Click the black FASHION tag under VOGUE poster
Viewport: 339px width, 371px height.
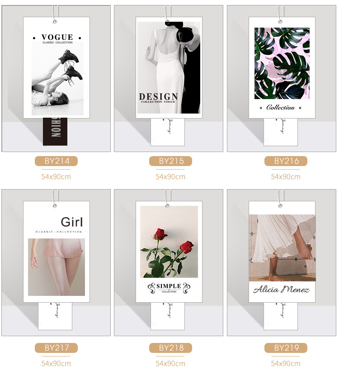pos(55,132)
